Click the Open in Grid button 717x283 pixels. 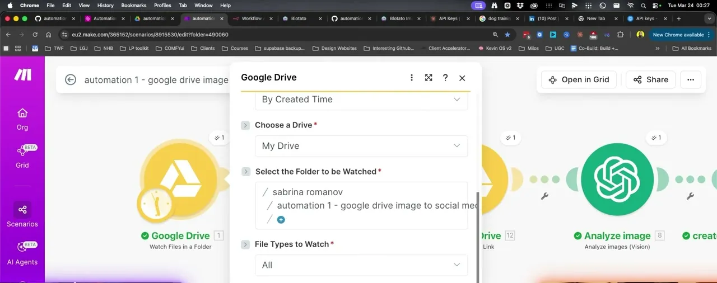pos(579,79)
